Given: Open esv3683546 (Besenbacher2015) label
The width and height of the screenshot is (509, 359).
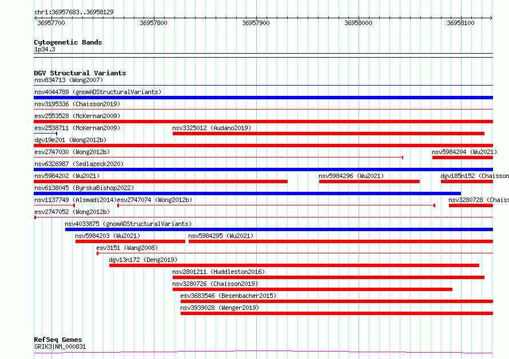Looking at the screenshot, I should point(228,296).
